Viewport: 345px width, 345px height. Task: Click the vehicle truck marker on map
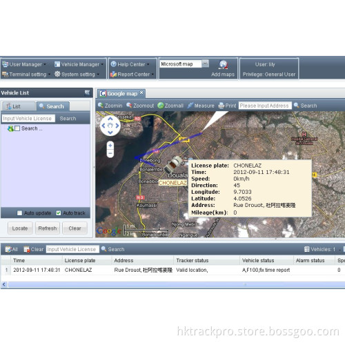pos(173,164)
